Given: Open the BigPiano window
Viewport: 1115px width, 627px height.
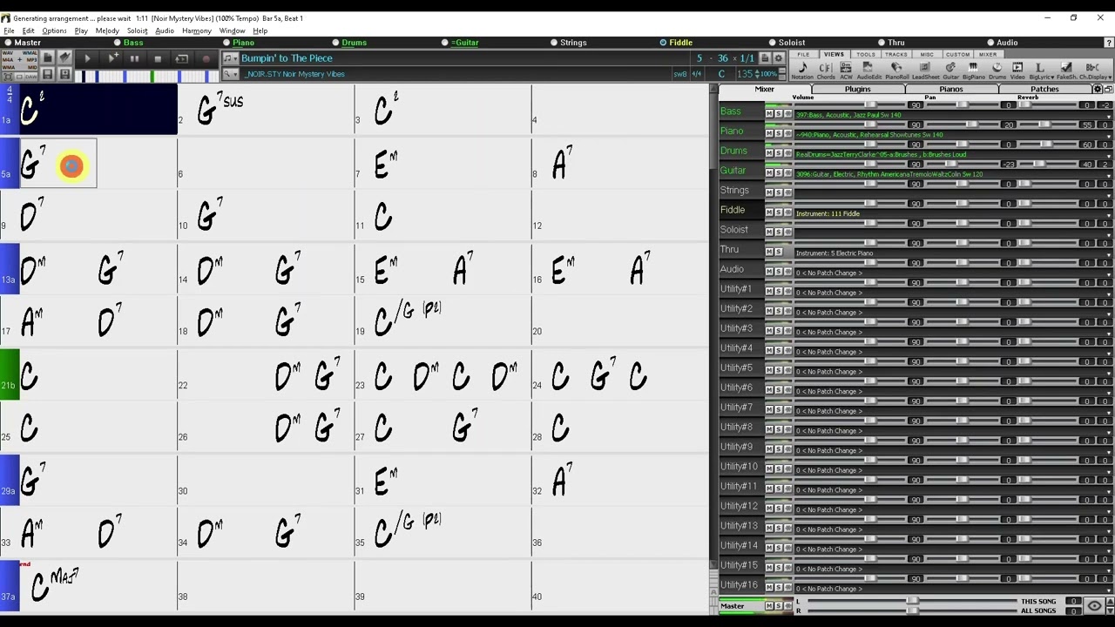Looking at the screenshot, I should 973,71.
